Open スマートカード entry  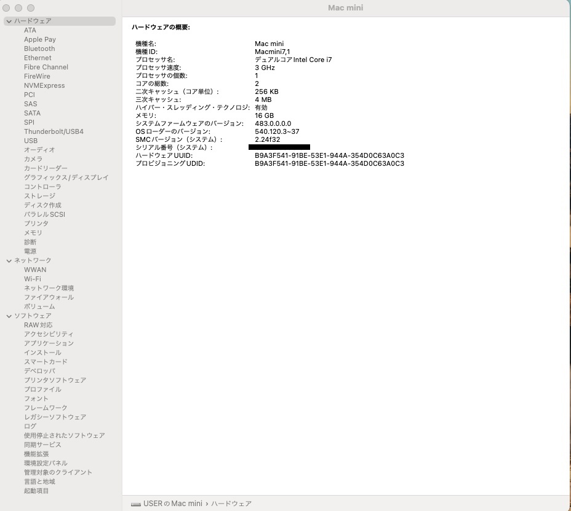[46, 362]
